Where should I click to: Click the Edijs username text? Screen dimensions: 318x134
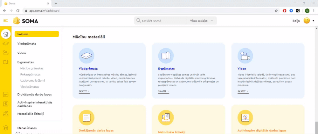(296, 21)
